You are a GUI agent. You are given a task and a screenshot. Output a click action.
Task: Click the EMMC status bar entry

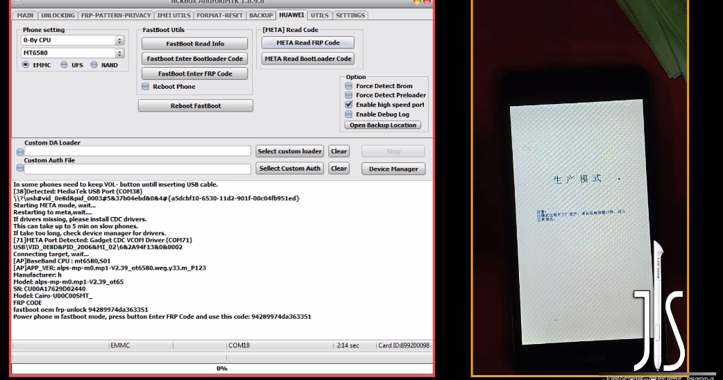(120, 345)
